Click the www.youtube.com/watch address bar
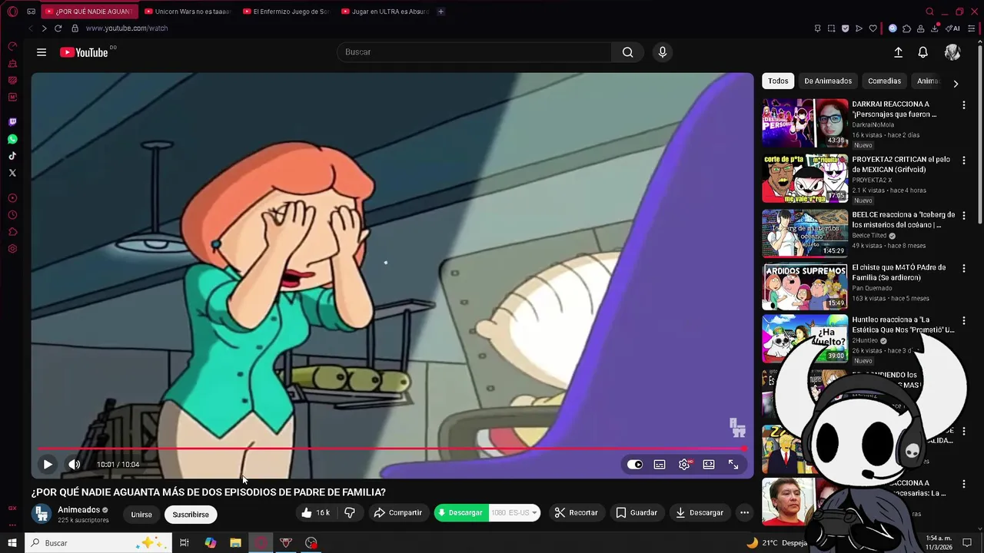 [127, 28]
